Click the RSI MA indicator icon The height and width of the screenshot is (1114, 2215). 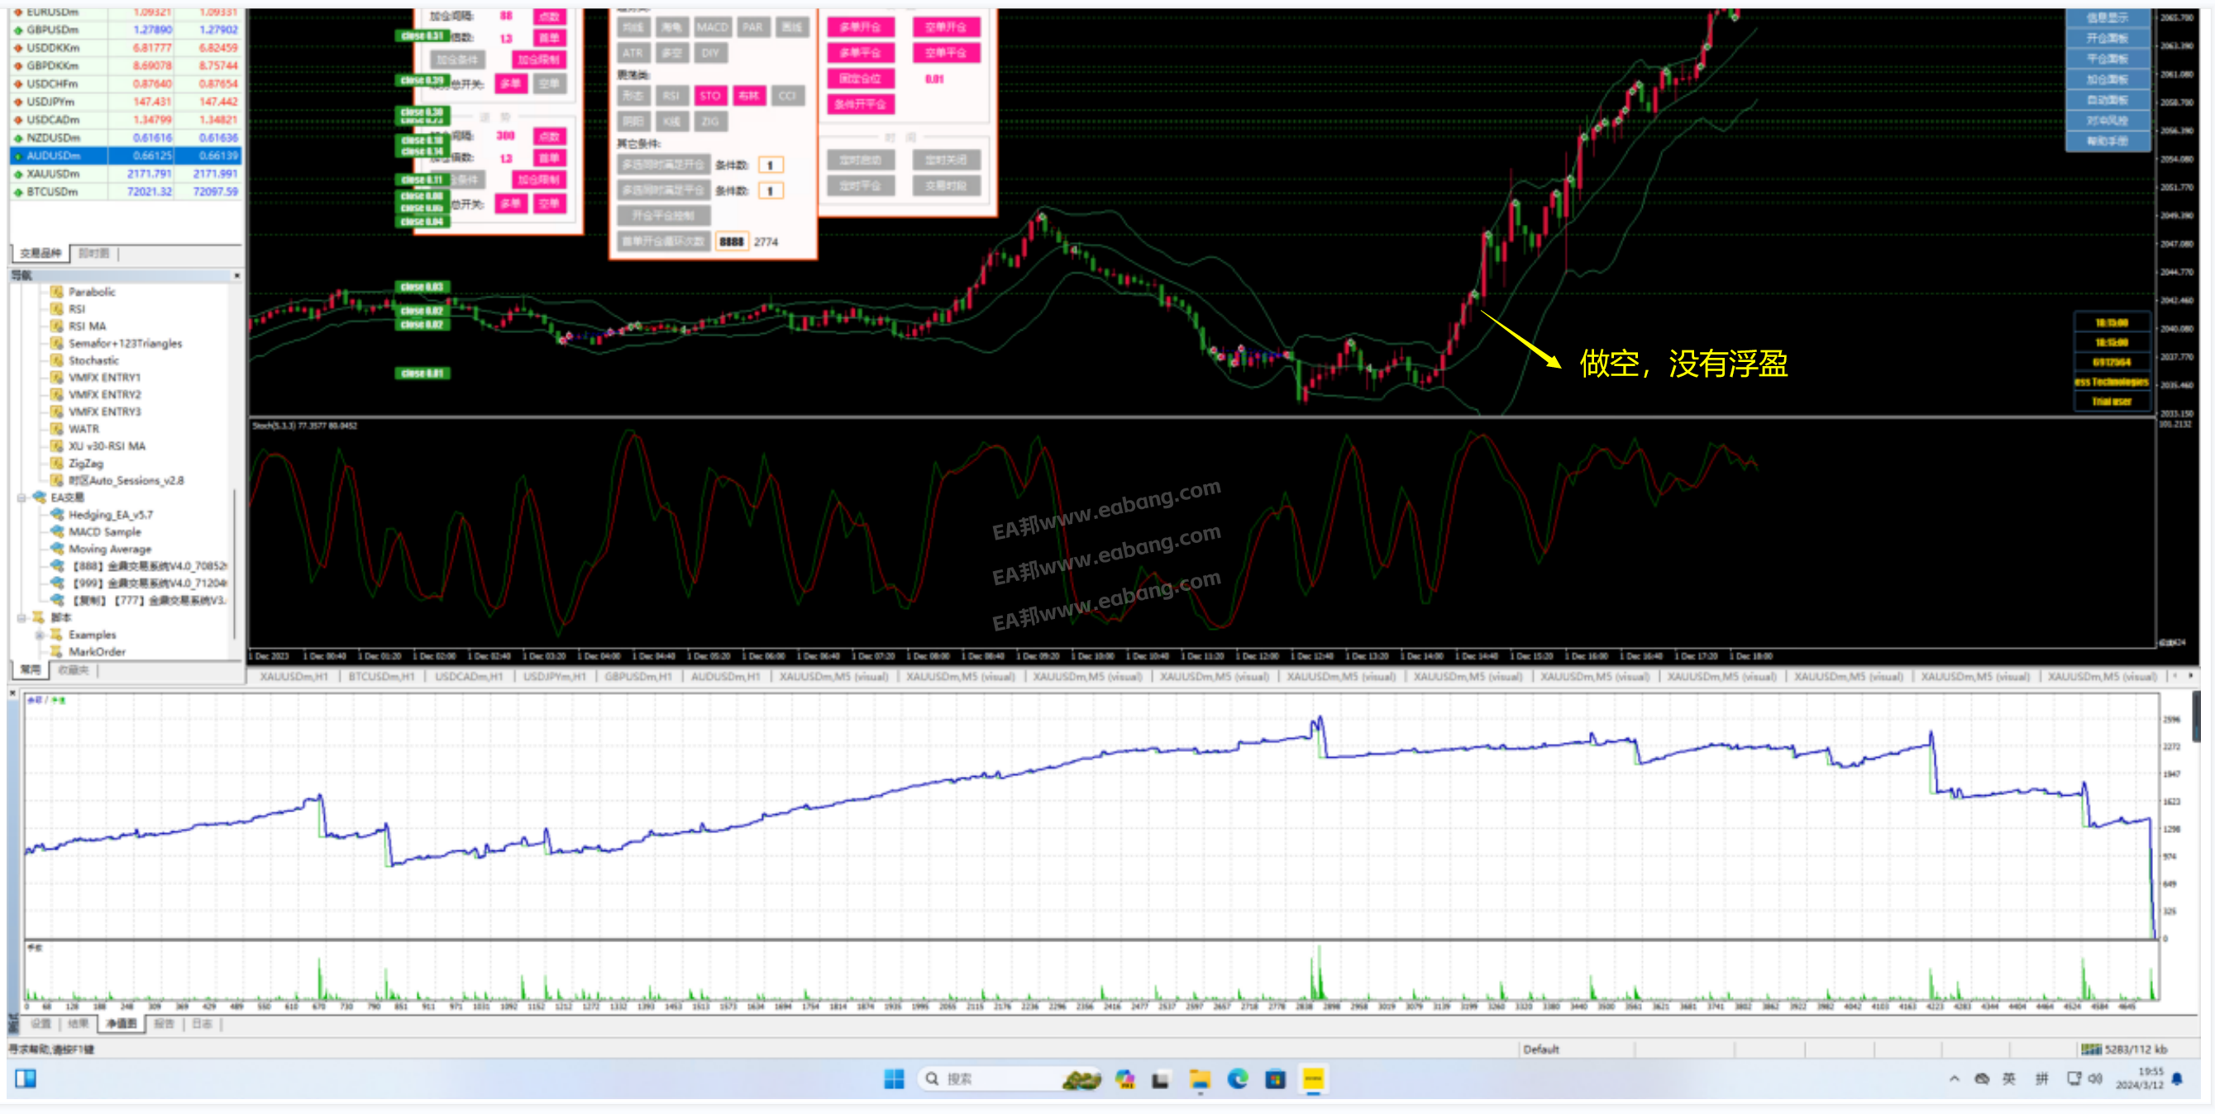click(57, 326)
